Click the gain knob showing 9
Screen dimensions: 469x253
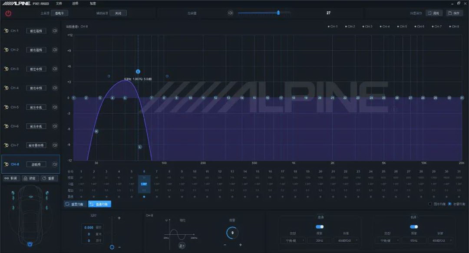(x=232, y=233)
